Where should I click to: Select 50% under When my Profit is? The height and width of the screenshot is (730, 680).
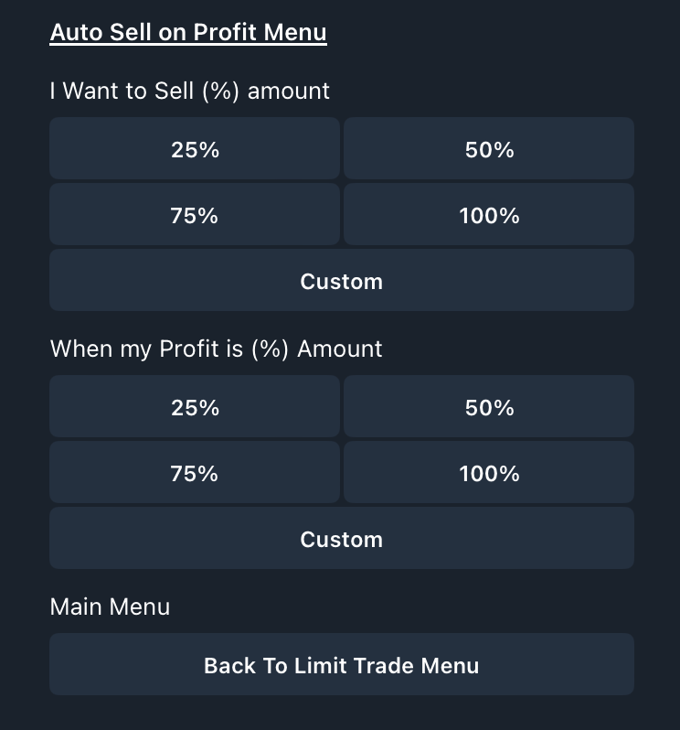click(x=489, y=407)
